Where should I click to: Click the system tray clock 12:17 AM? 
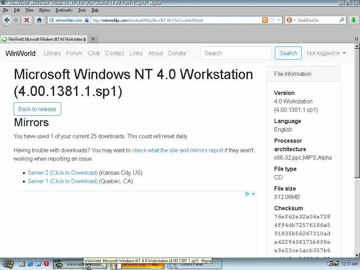point(349,264)
